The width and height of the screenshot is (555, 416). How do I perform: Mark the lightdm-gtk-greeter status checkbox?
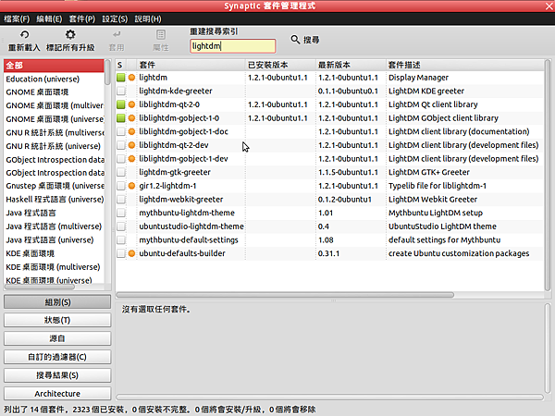click(x=121, y=172)
